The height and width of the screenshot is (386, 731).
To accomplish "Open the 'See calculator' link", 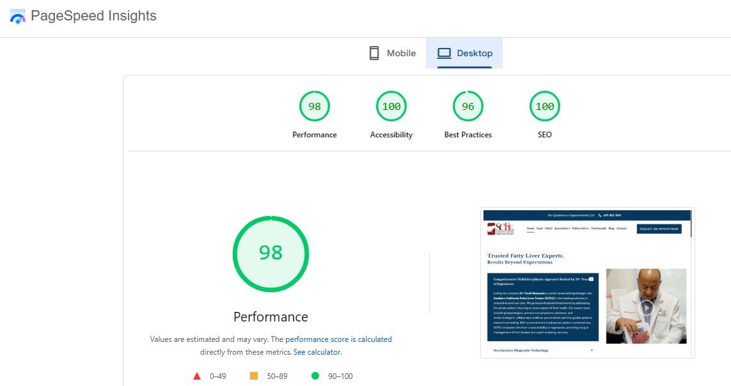I will click(317, 352).
